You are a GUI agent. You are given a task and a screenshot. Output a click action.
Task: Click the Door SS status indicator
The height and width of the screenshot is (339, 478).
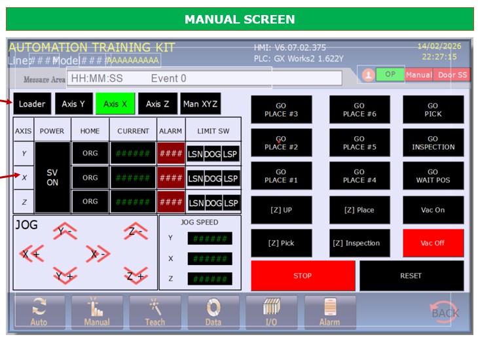pos(452,75)
